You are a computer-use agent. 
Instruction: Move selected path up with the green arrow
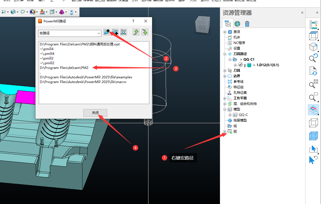point(136,32)
